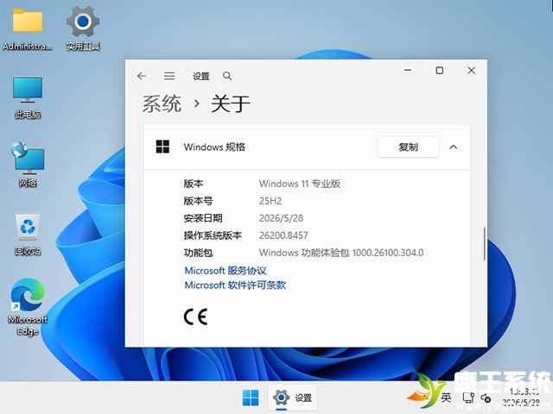Launch Microsoft Edge from desktop
553x414 pixels.
tap(28, 307)
